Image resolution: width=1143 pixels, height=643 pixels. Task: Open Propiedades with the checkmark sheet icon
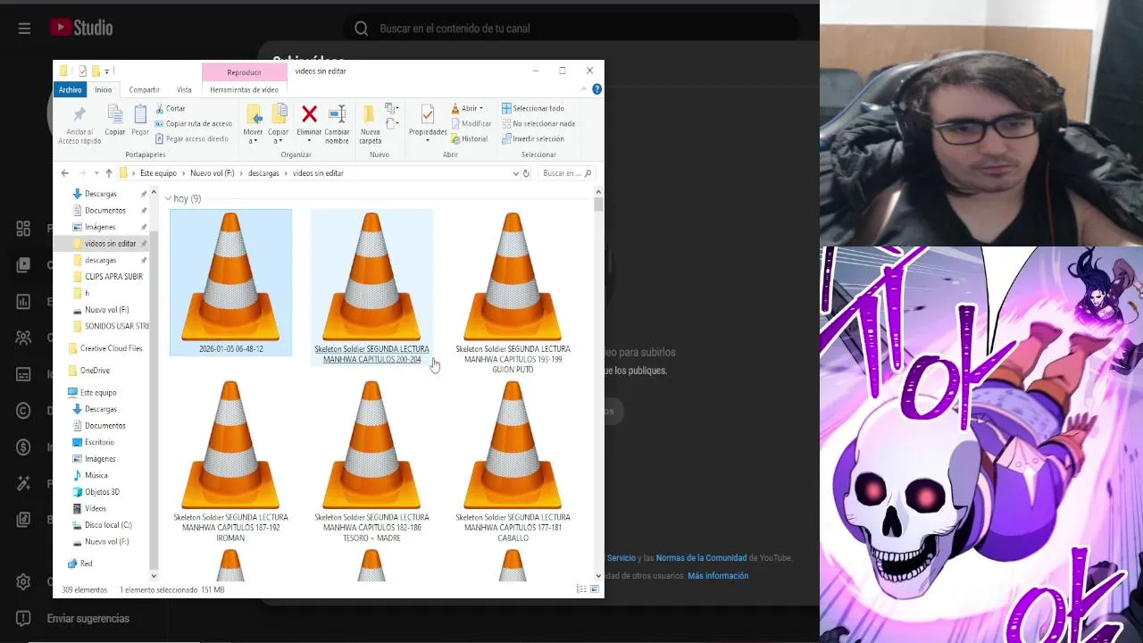427,114
